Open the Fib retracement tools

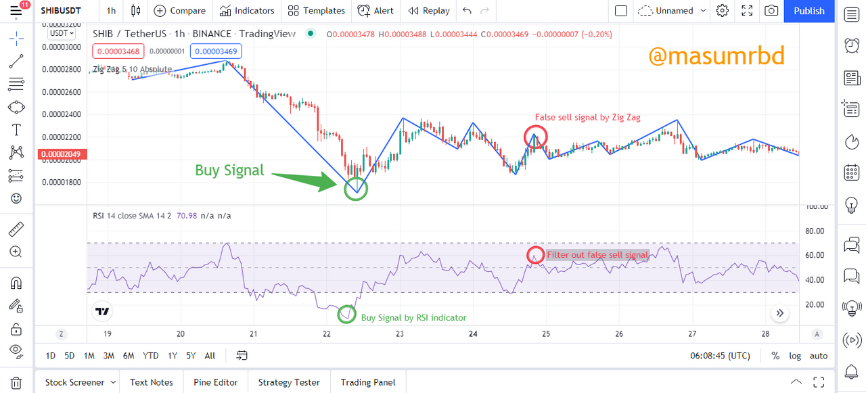tap(16, 84)
